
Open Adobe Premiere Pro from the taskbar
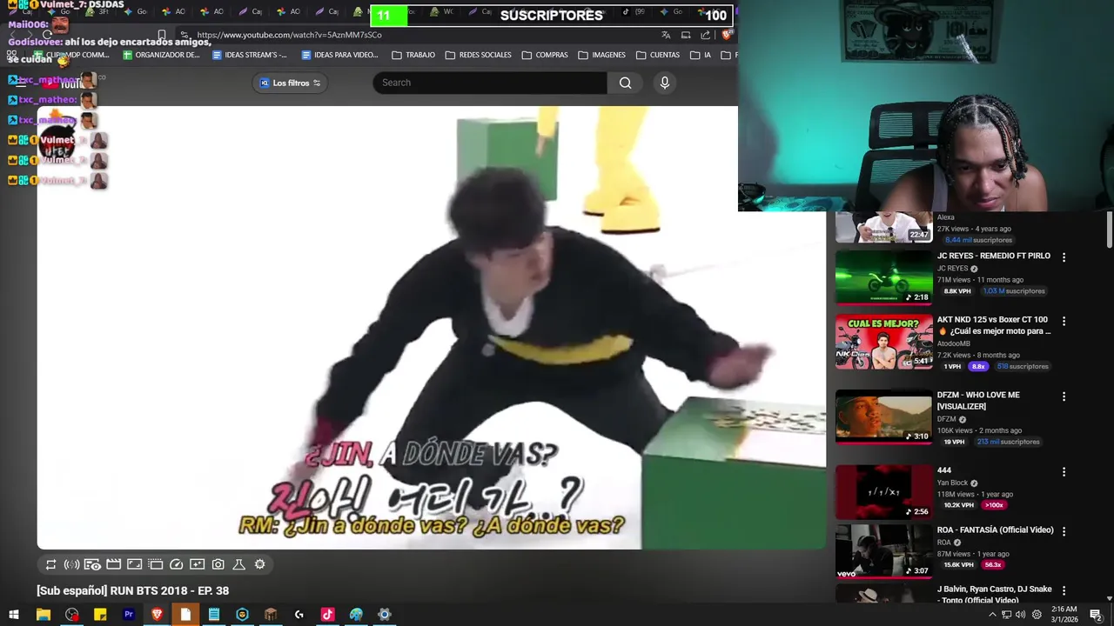[x=129, y=615]
